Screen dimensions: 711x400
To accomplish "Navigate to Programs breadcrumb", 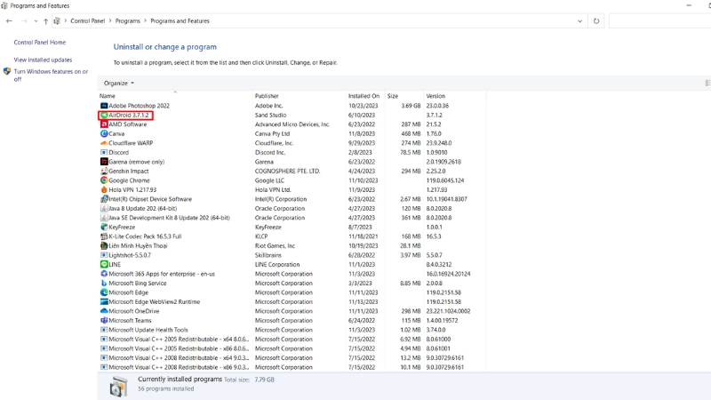I will click(127, 20).
